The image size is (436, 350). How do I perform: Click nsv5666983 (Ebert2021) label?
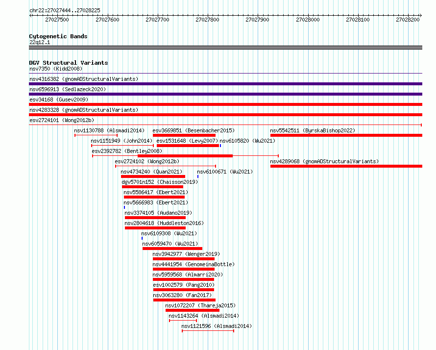pos(156,202)
